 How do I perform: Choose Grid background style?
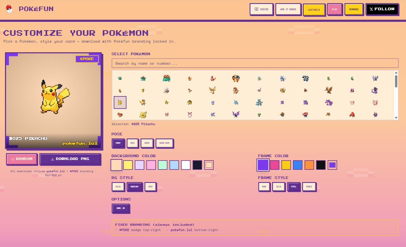click(x=150, y=186)
